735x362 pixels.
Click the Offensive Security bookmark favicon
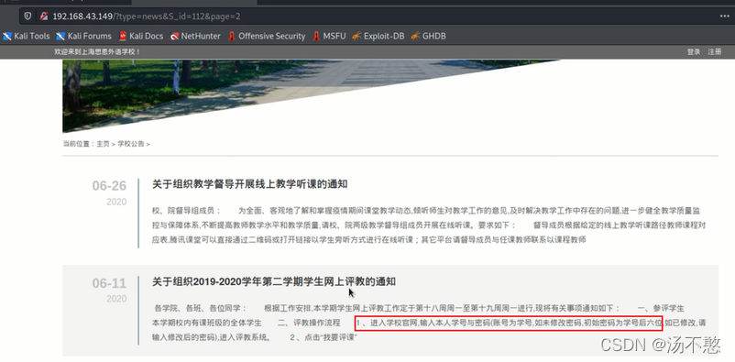232,36
